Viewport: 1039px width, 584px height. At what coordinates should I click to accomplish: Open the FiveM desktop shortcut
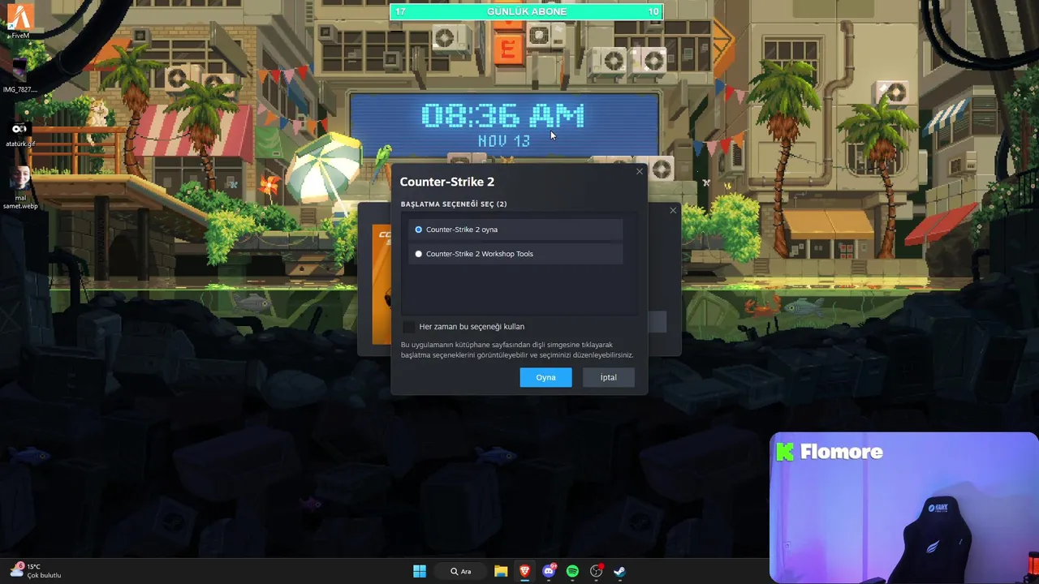point(20,21)
